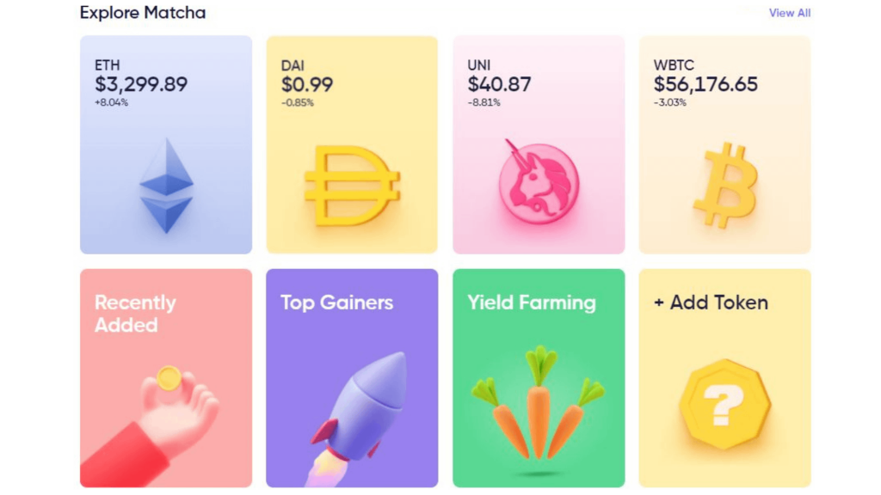Click the UNI price $40.87
Screen dimensions: 881x495
coord(499,84)
